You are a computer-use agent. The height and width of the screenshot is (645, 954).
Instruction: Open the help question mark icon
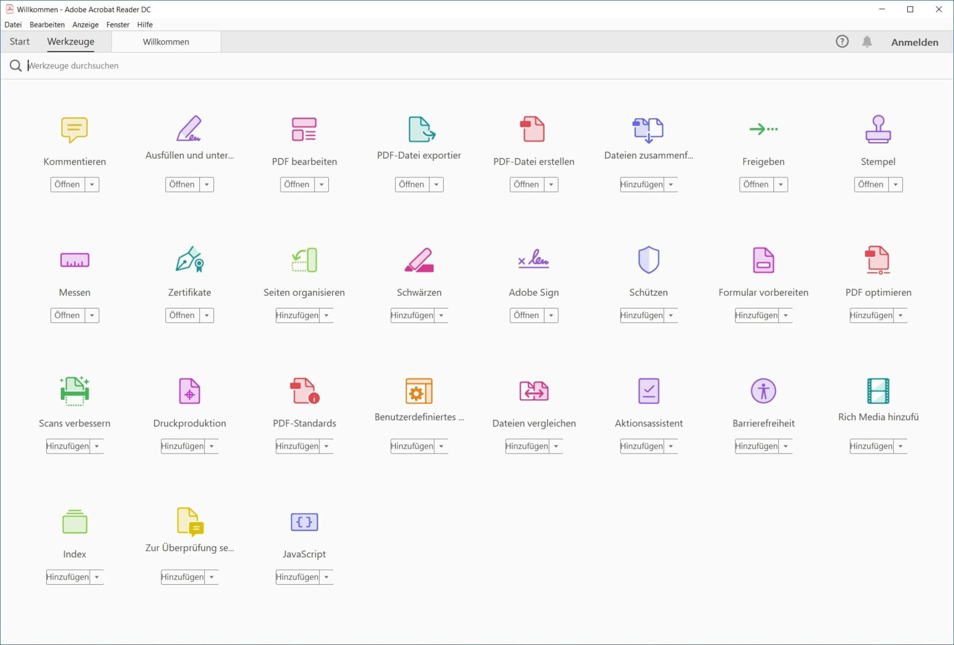pyautogui.click(x=842, y=42)
